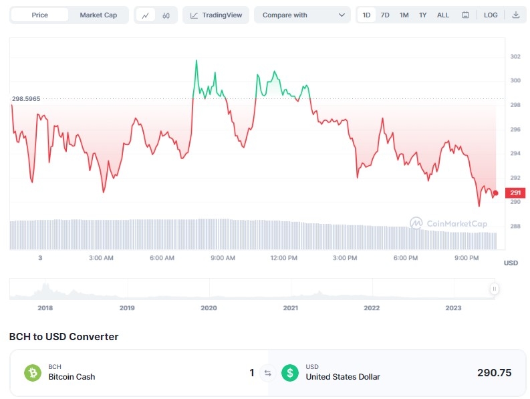This screenshot has height=399, width=530.
Task: Click the BCH to USD Converter heading
Action: click(x=64, y=337)
